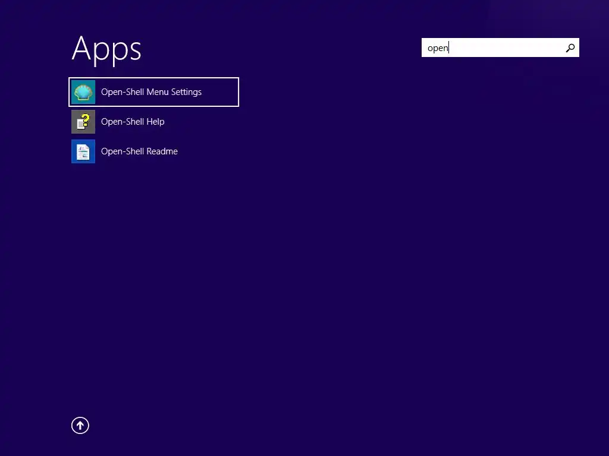This screenshot has height=456, width=609.
Task: Click the magnifying glass search icon
Action: point(570,47)
